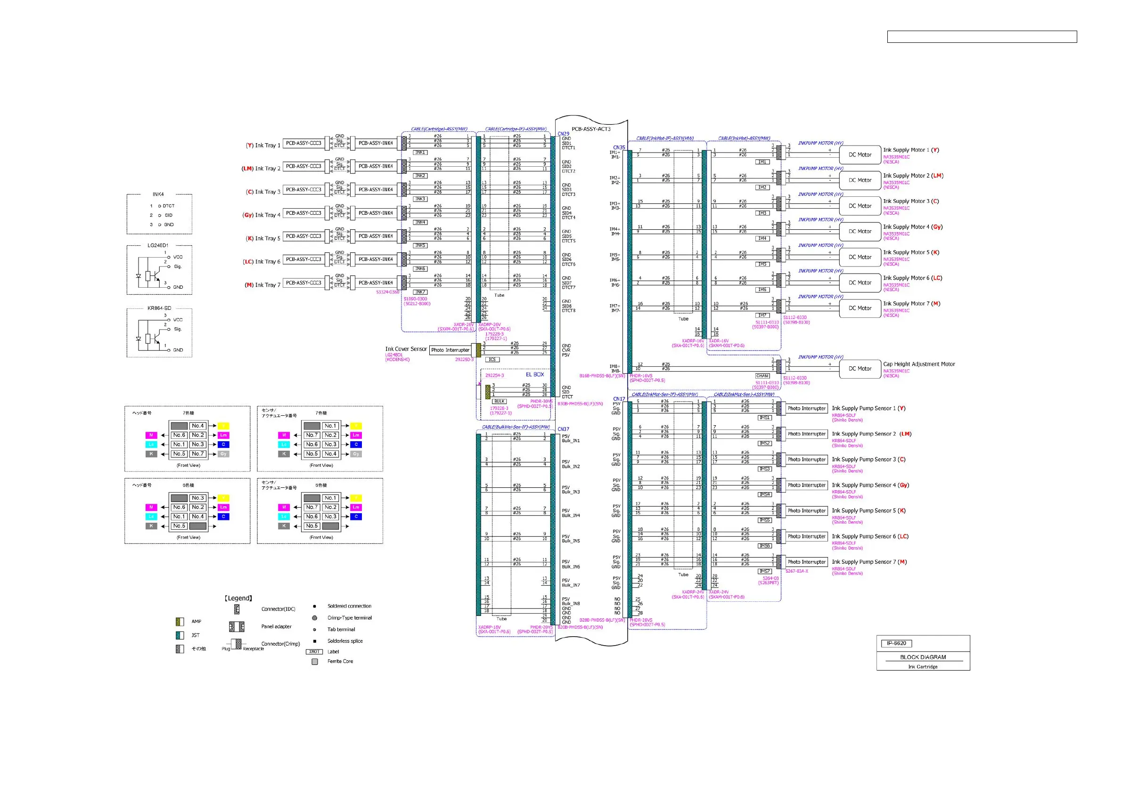Click the Connector(IDC) legend symbol
This screenshot has width=1122, height=793.
[237, 609]
